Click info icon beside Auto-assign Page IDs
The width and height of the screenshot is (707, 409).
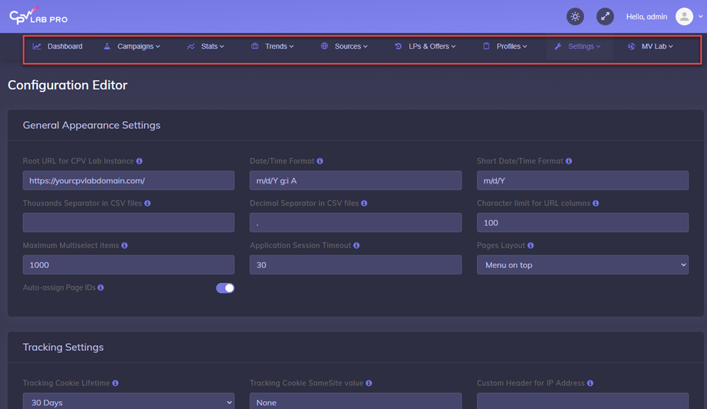(100, 288)
